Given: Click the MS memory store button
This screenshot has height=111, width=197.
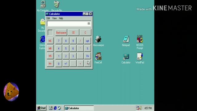Looking at the screenshot, I should 50,56.
